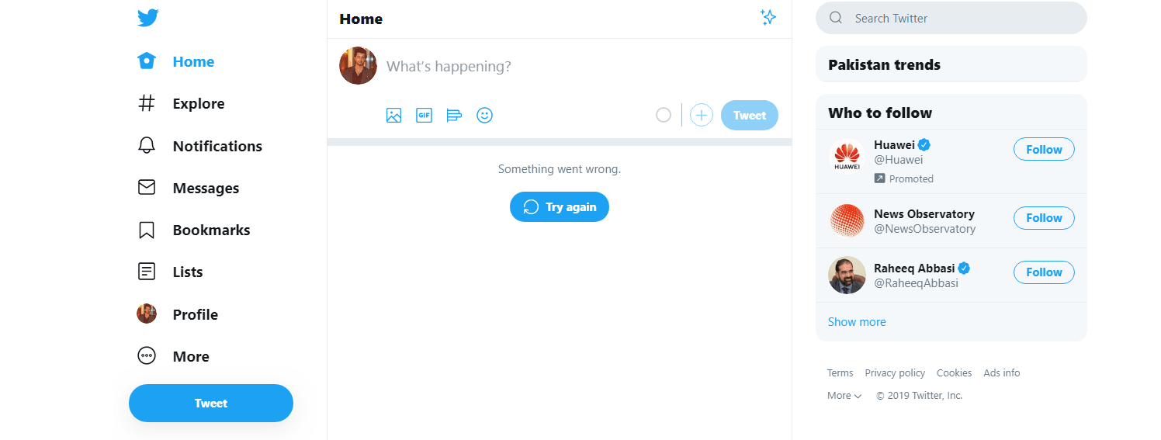Add an image to the tweet
The image size is (1161, 440).
[x=393, y=116]
